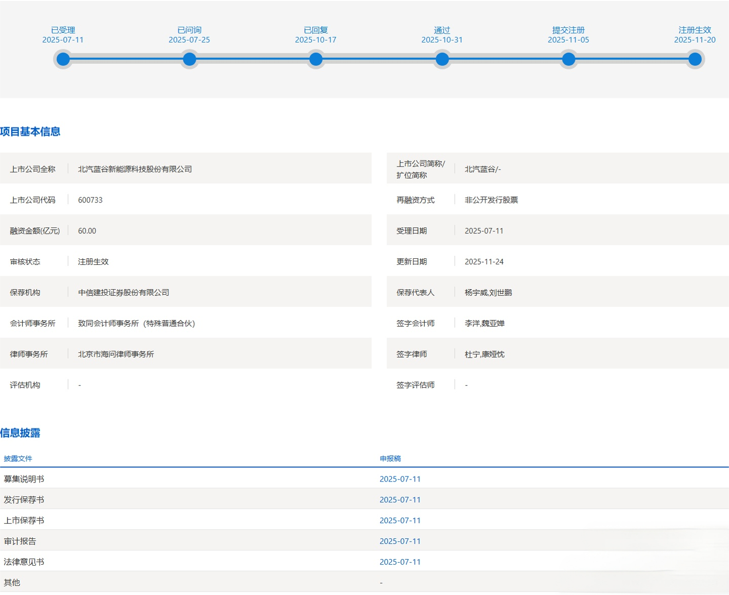Click the 项目基本信息 section heading
This screenshot has height=595, width=729.
30,132
